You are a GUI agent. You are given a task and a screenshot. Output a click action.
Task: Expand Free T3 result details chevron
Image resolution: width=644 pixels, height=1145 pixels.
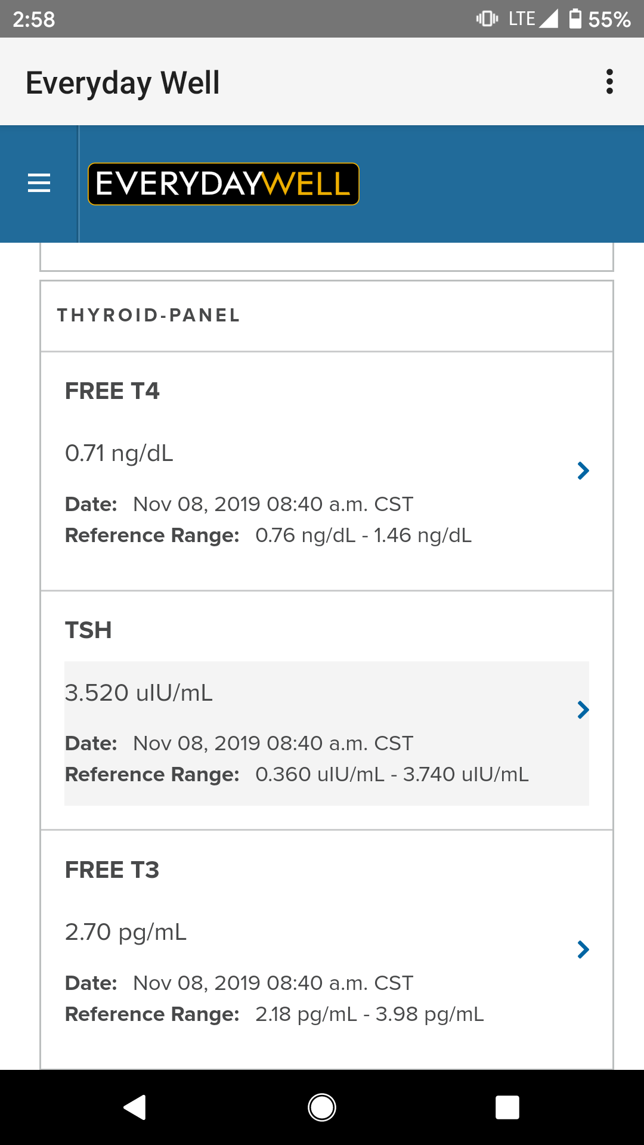coord(583,949)
